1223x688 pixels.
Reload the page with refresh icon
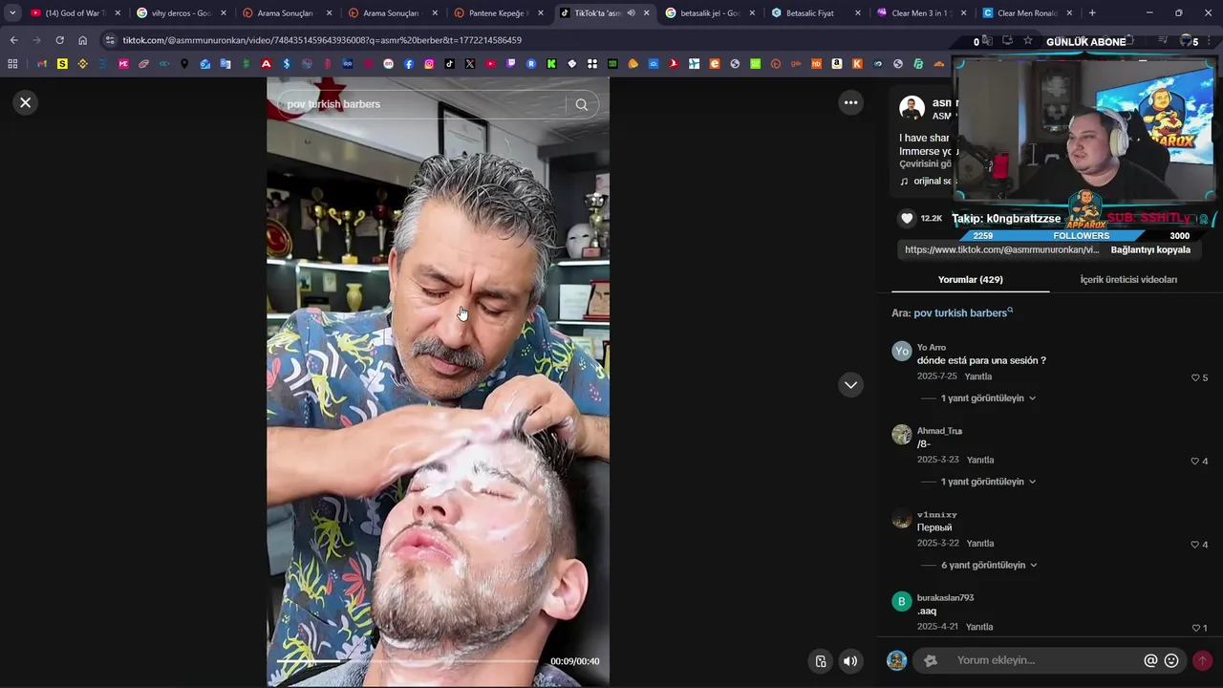(x=59, y=40)
